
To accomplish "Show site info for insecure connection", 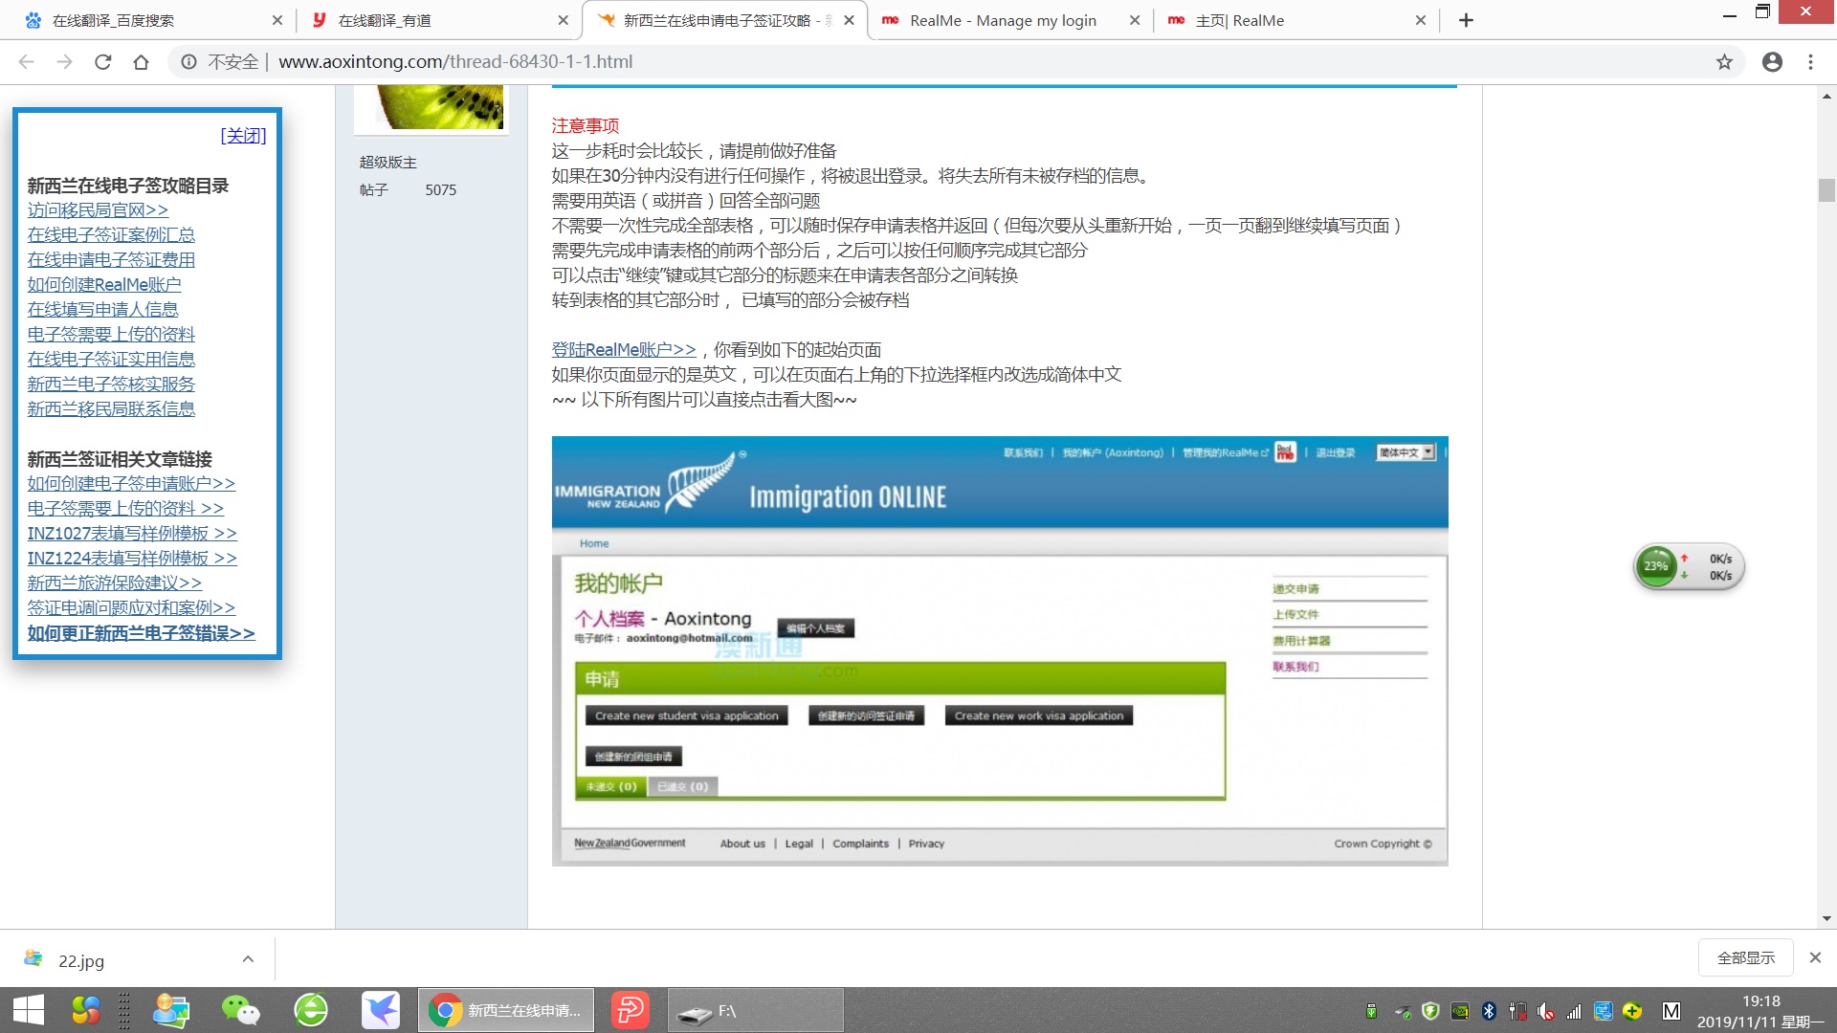I will (x=189, y=62).
